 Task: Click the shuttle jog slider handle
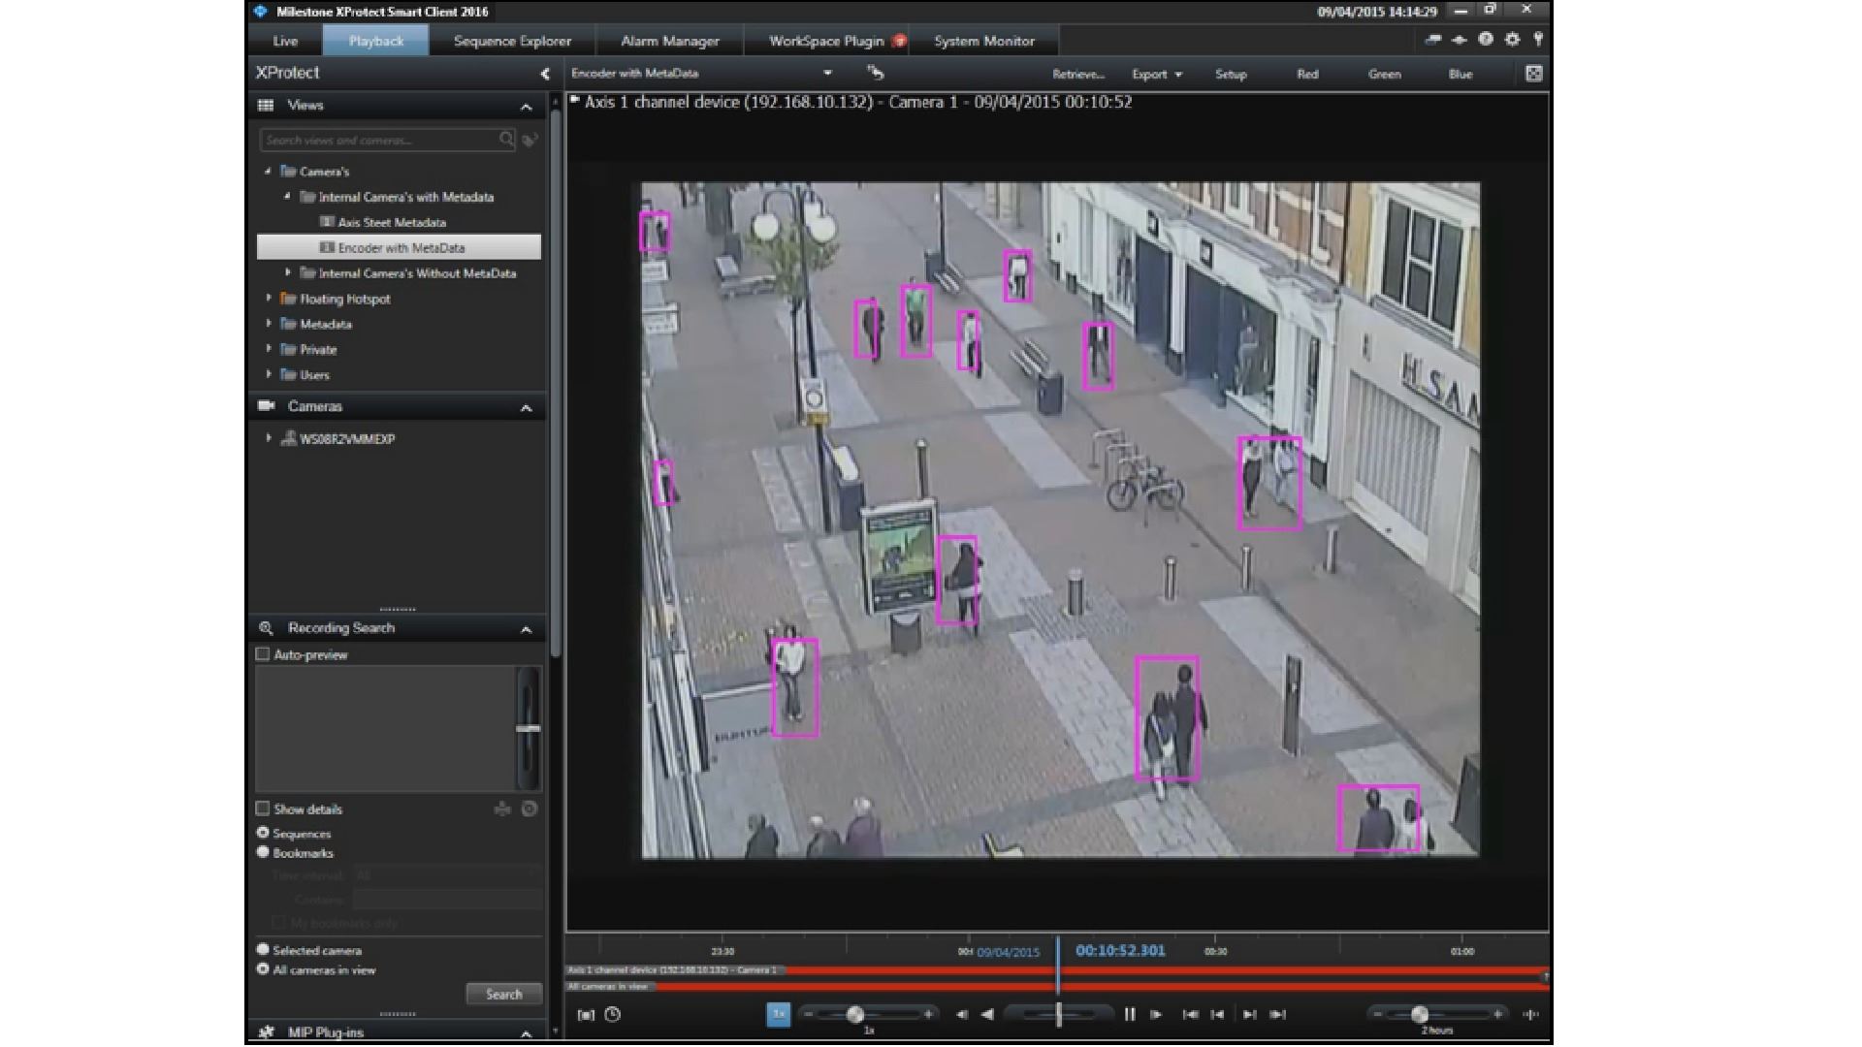coord(1058,1014)
